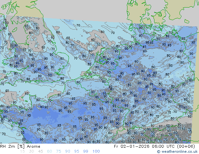The width and height of the screenshot is (199, 154).
Task: Select the light blue 60 legend value
Action: 50,151
